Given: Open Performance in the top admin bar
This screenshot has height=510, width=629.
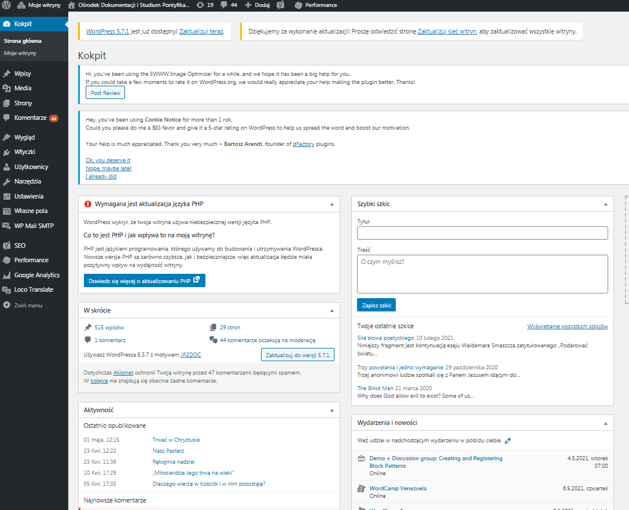Looking at the screenshot, I should [316, 5].
